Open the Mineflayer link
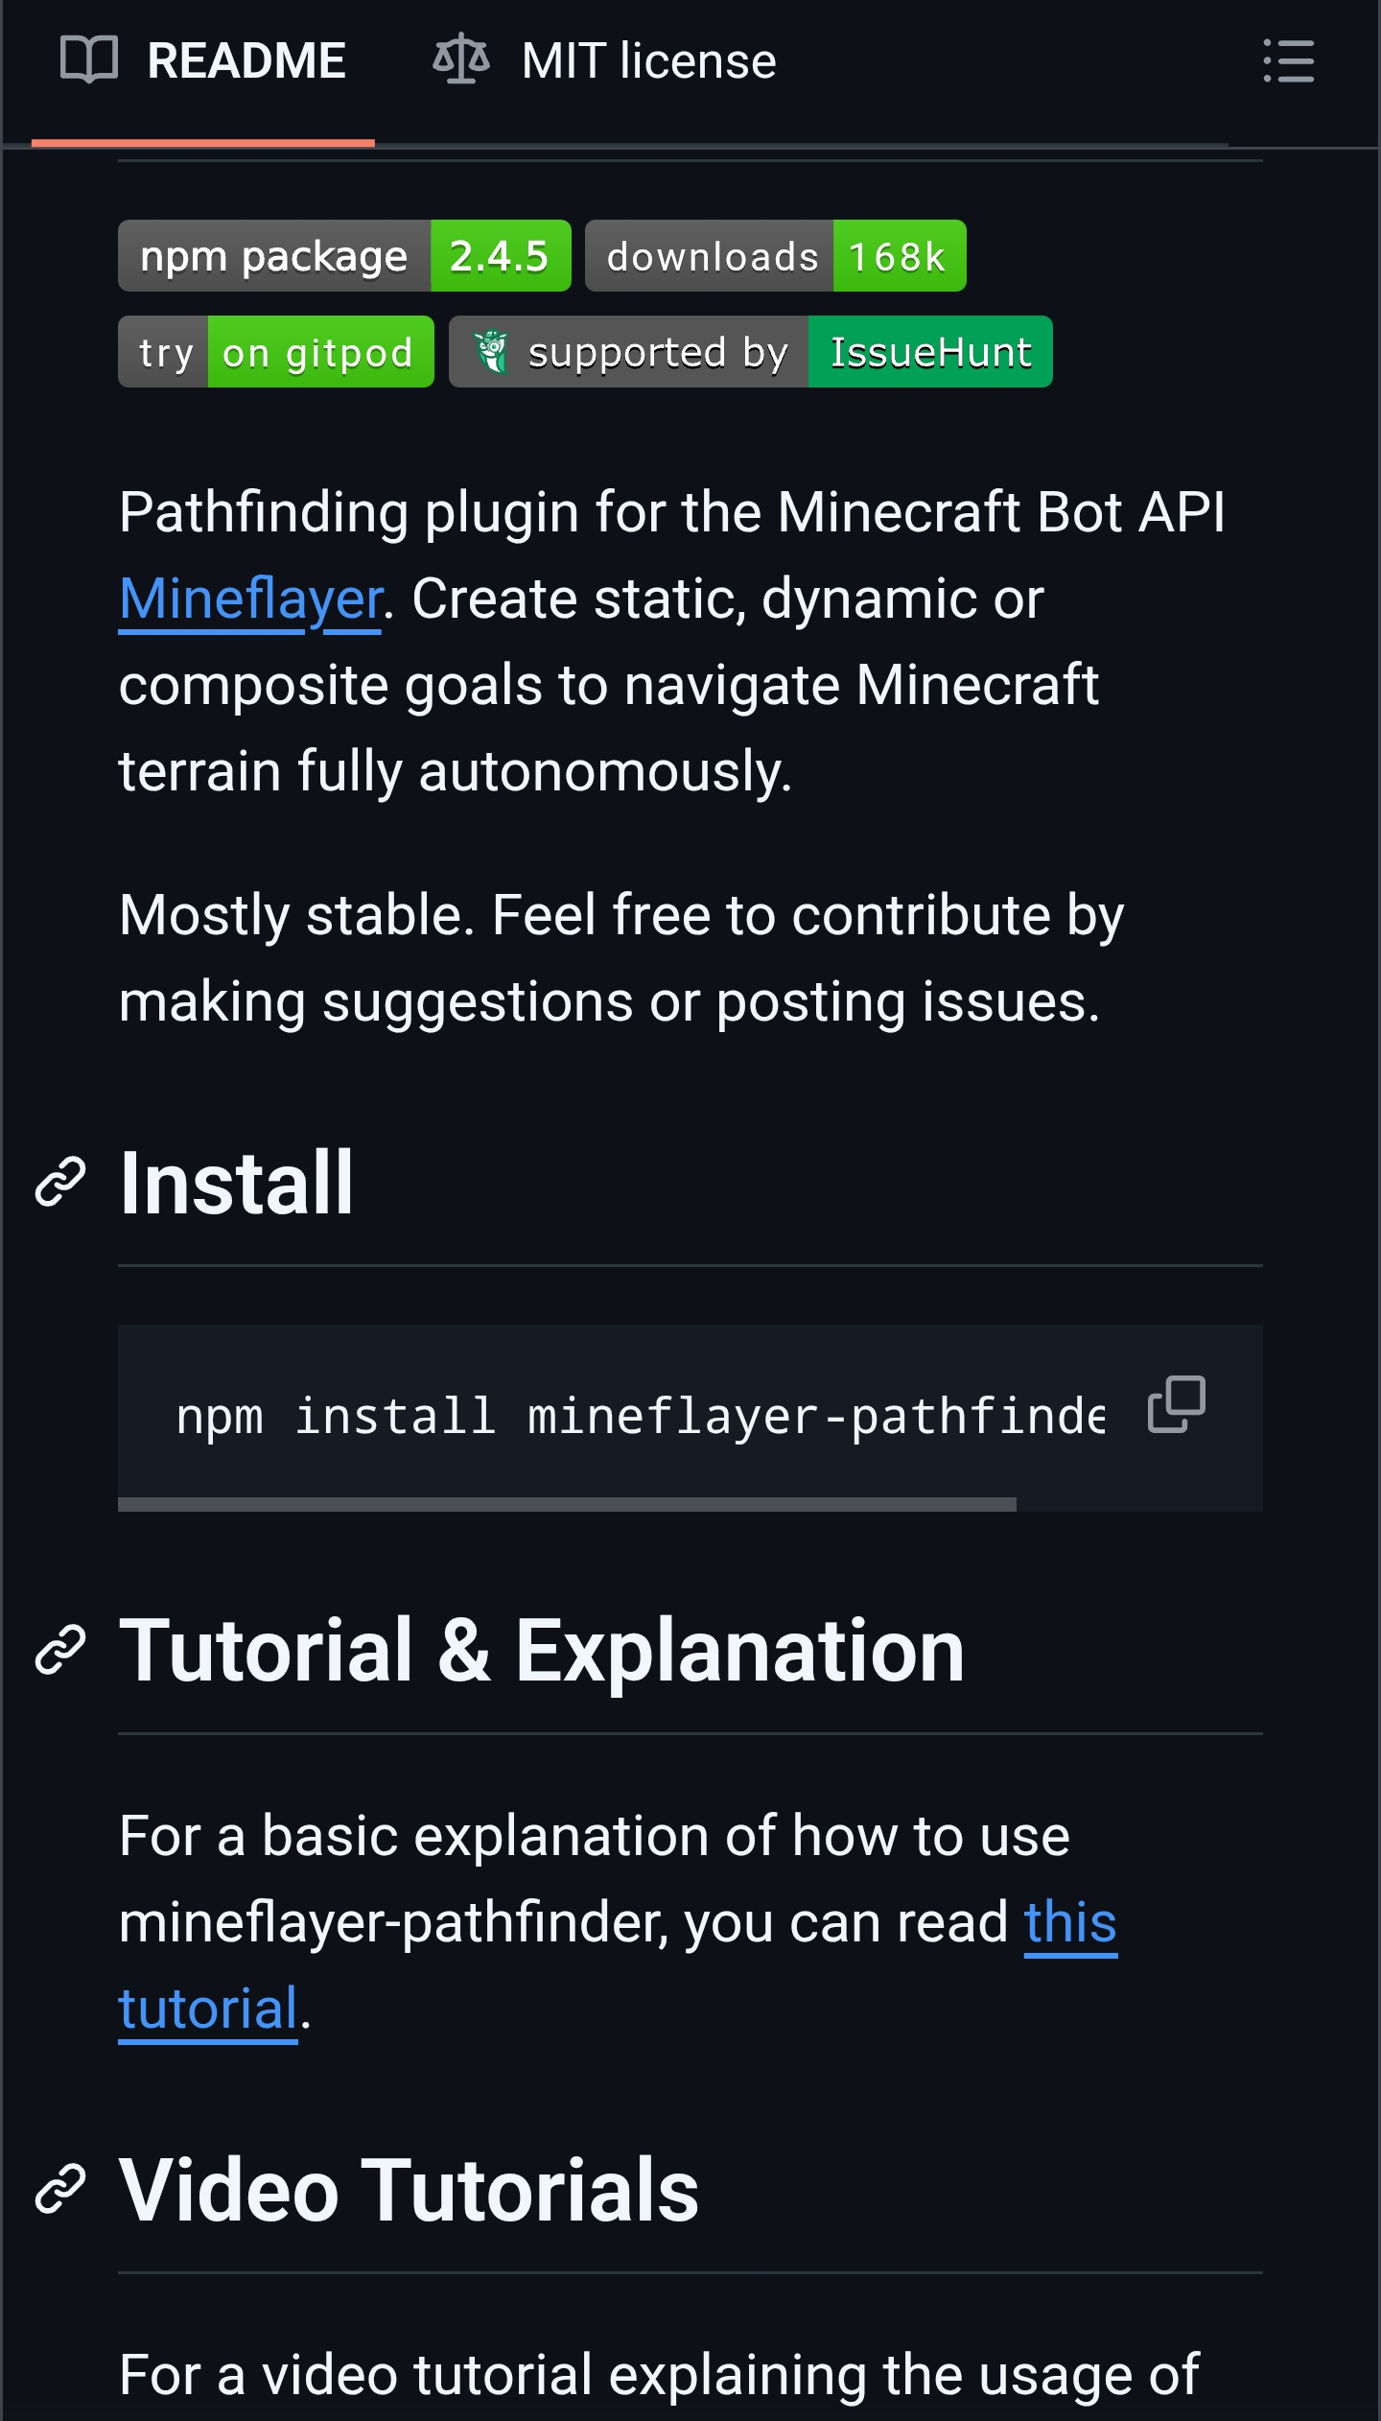The image size is (1381, 2421). point(250,599)
